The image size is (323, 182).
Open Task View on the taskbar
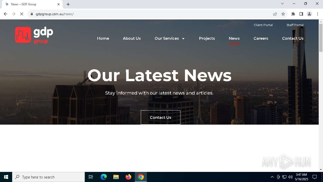tap(91, 177)
